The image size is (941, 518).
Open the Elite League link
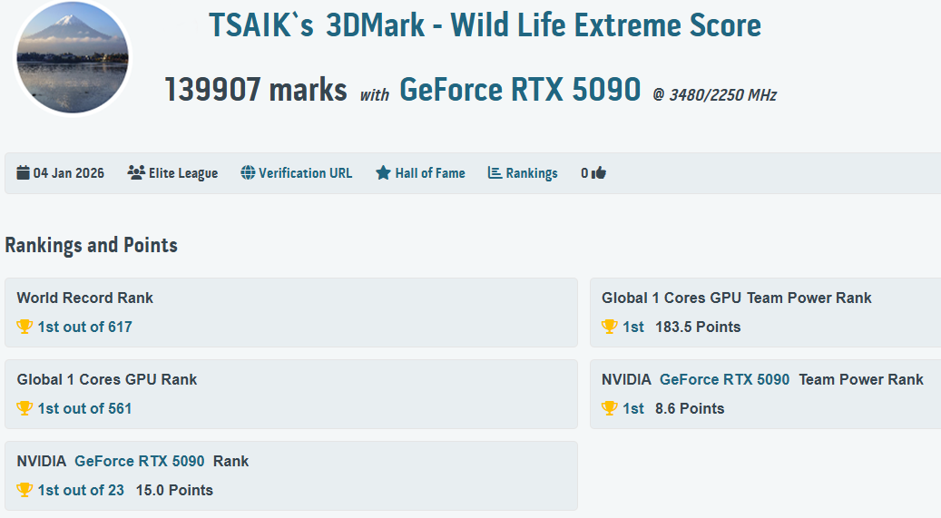(x=182, y=173)
